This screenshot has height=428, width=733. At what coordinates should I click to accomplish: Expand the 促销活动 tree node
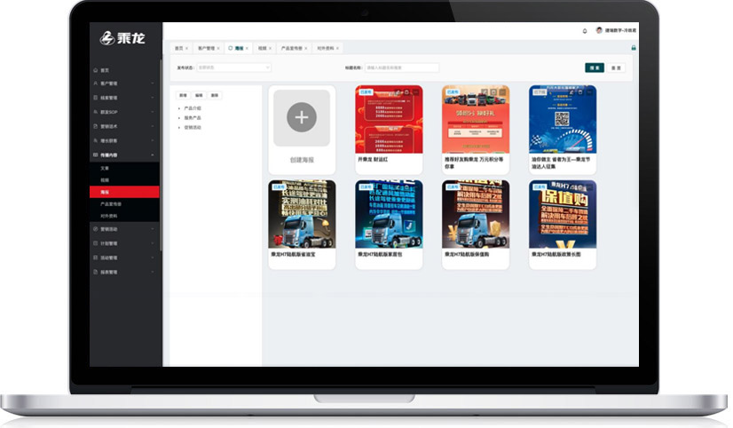click(x=179, y=127)
